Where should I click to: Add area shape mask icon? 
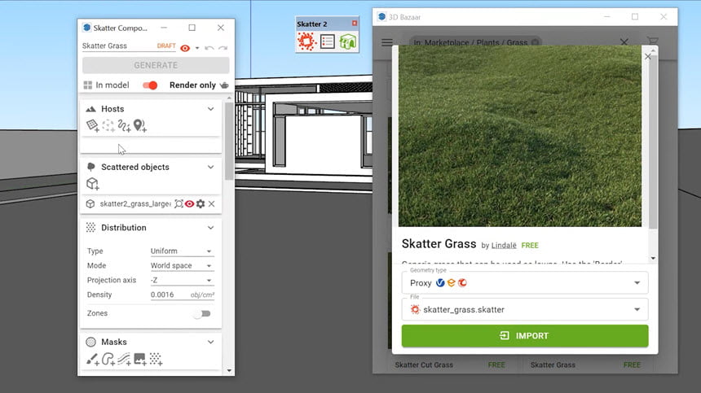click(108, 359)
